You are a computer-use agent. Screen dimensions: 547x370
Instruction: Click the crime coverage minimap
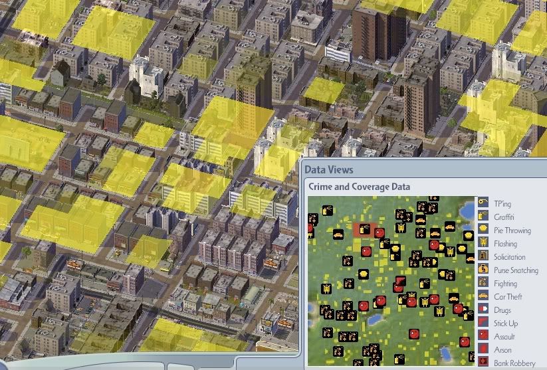pos(391,281)
